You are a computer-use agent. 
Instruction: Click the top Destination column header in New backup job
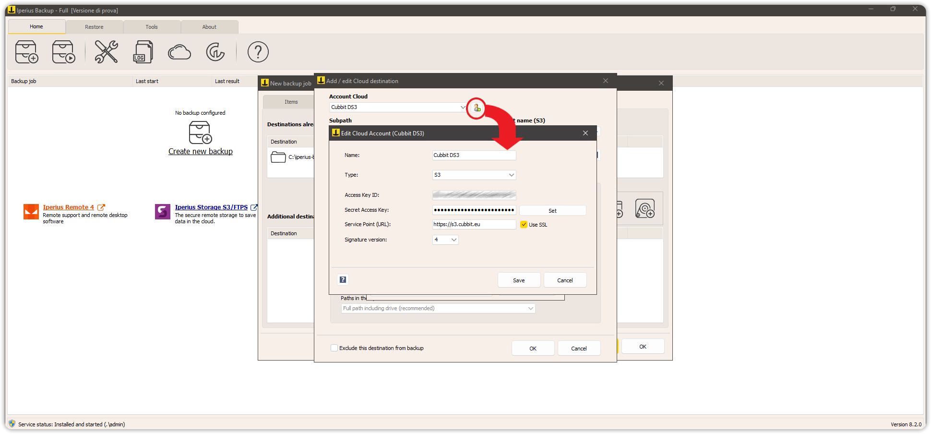point(291,142)
